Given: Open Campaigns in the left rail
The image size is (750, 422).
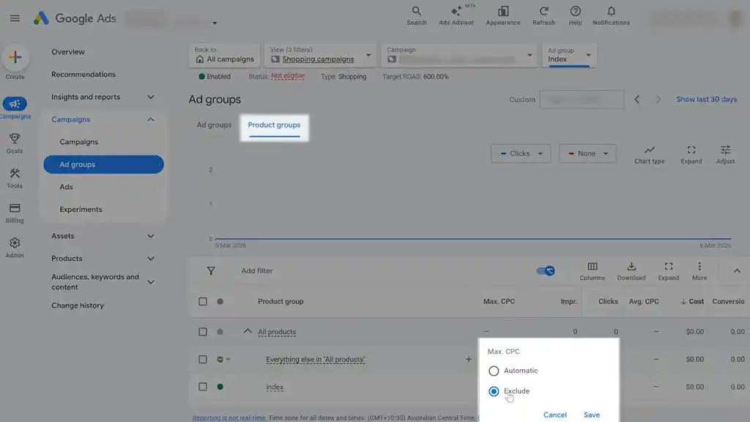Looking at the screenshot, I should tap(15, 108).
